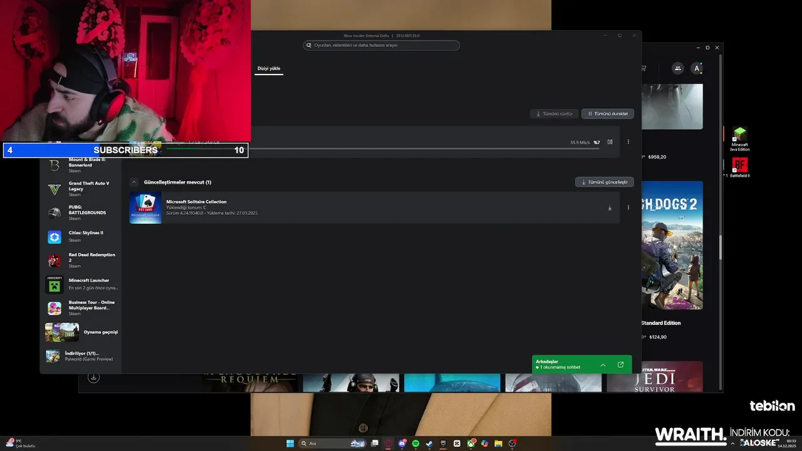
Task: Click the download progress bar
Action: coord(382,149)
